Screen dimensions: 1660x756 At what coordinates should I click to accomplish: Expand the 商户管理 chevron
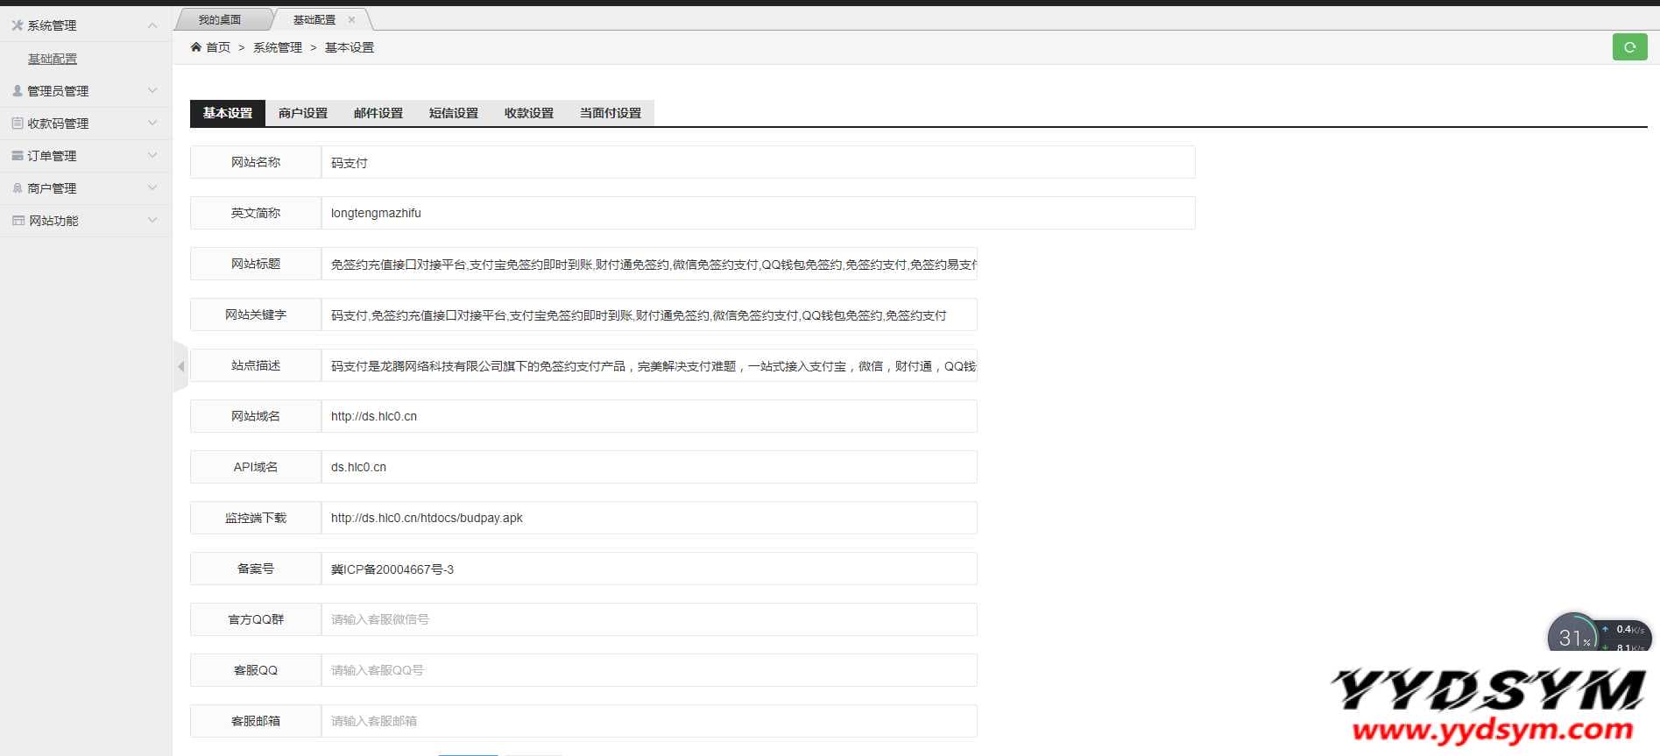point(152,187)
